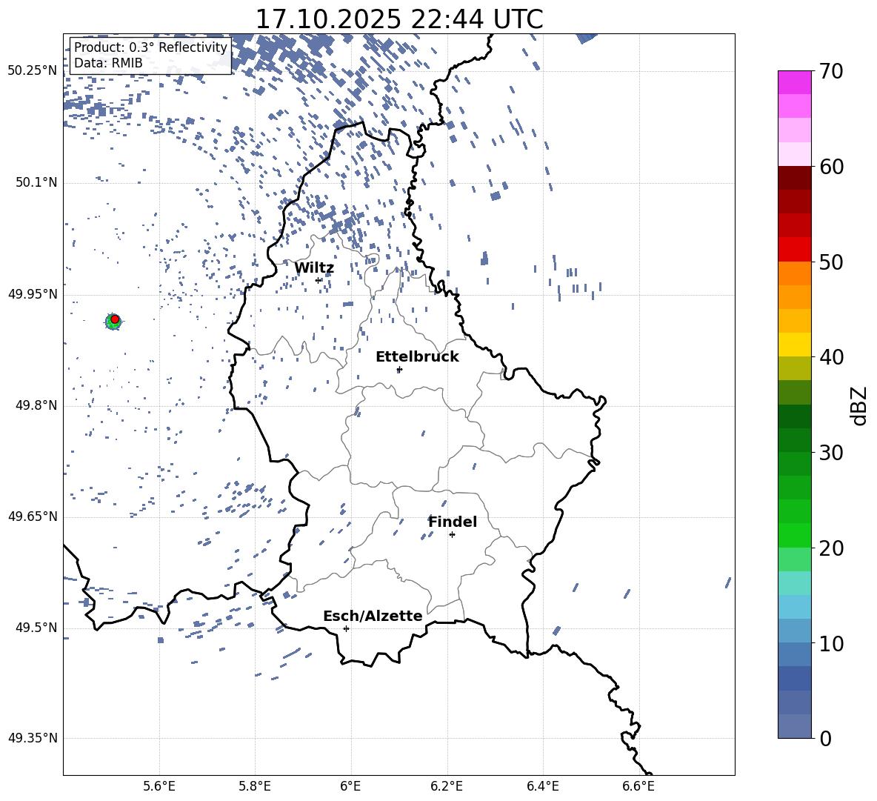Click the 50.25°N latitude label
The width and height of the screenshot is (877, 801).
pos(33,71)
